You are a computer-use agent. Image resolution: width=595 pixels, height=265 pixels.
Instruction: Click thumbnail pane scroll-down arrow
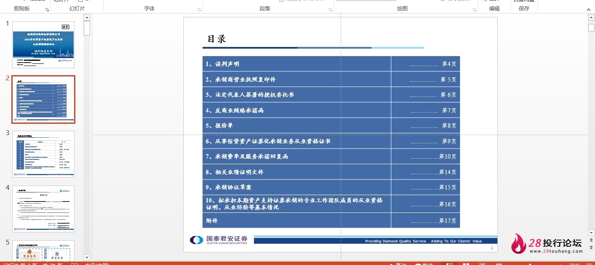[x=87, y=257]
